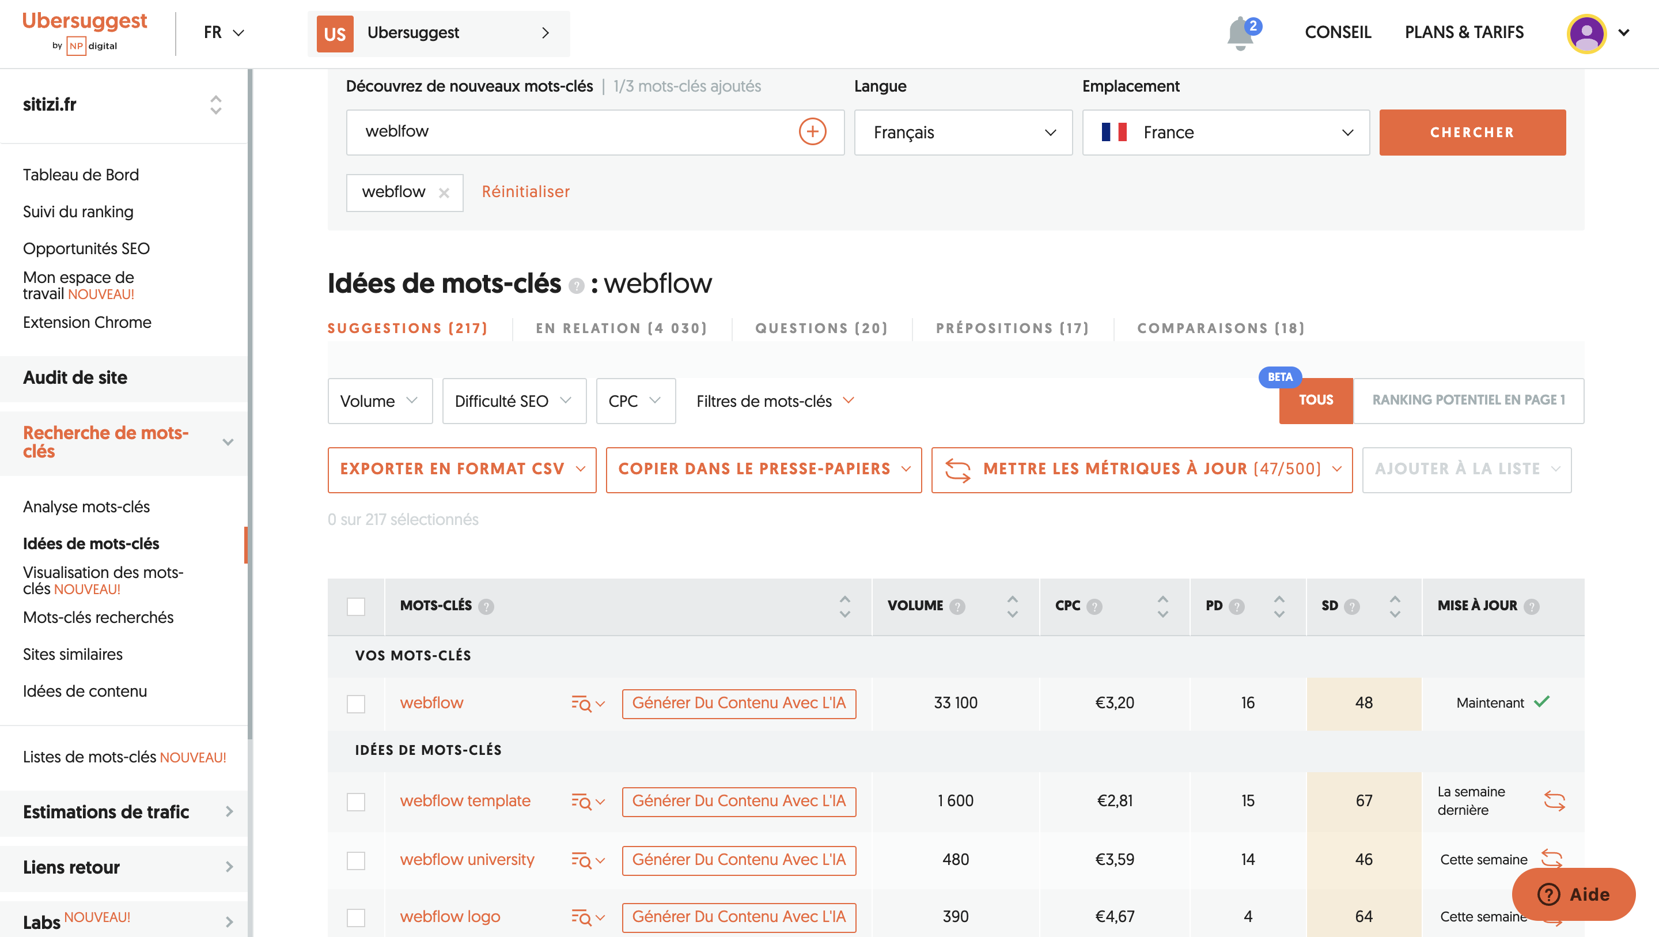This screenshot has width=1659, height=937.
Task: Click Réinitialiser to reset keywords
Action: [x=525, y=191]
